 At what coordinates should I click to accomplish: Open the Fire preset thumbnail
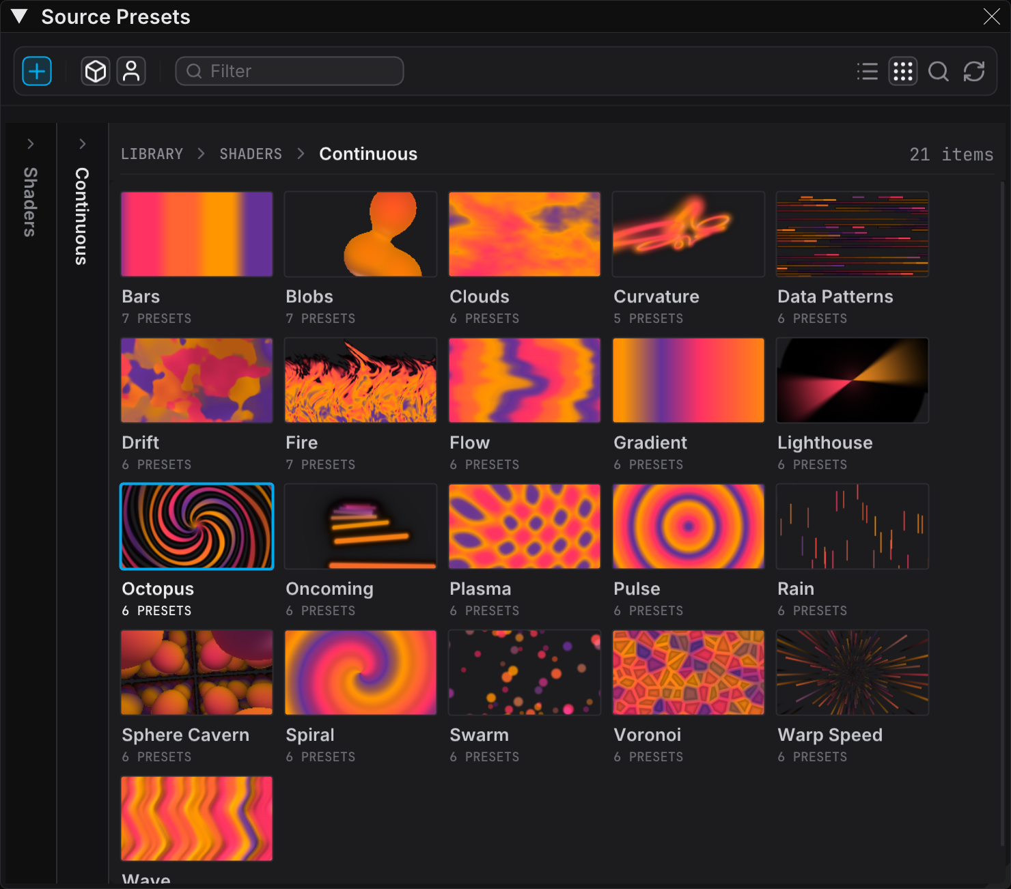[x=361, y=380]
